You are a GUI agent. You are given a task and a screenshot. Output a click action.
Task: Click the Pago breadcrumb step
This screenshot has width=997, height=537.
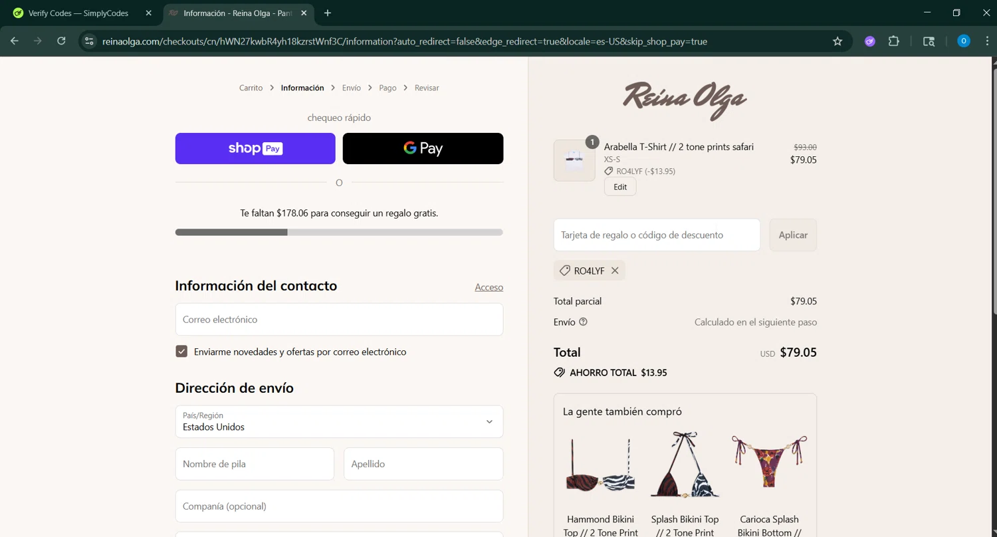pyautogui.click(x=388, y=88)
